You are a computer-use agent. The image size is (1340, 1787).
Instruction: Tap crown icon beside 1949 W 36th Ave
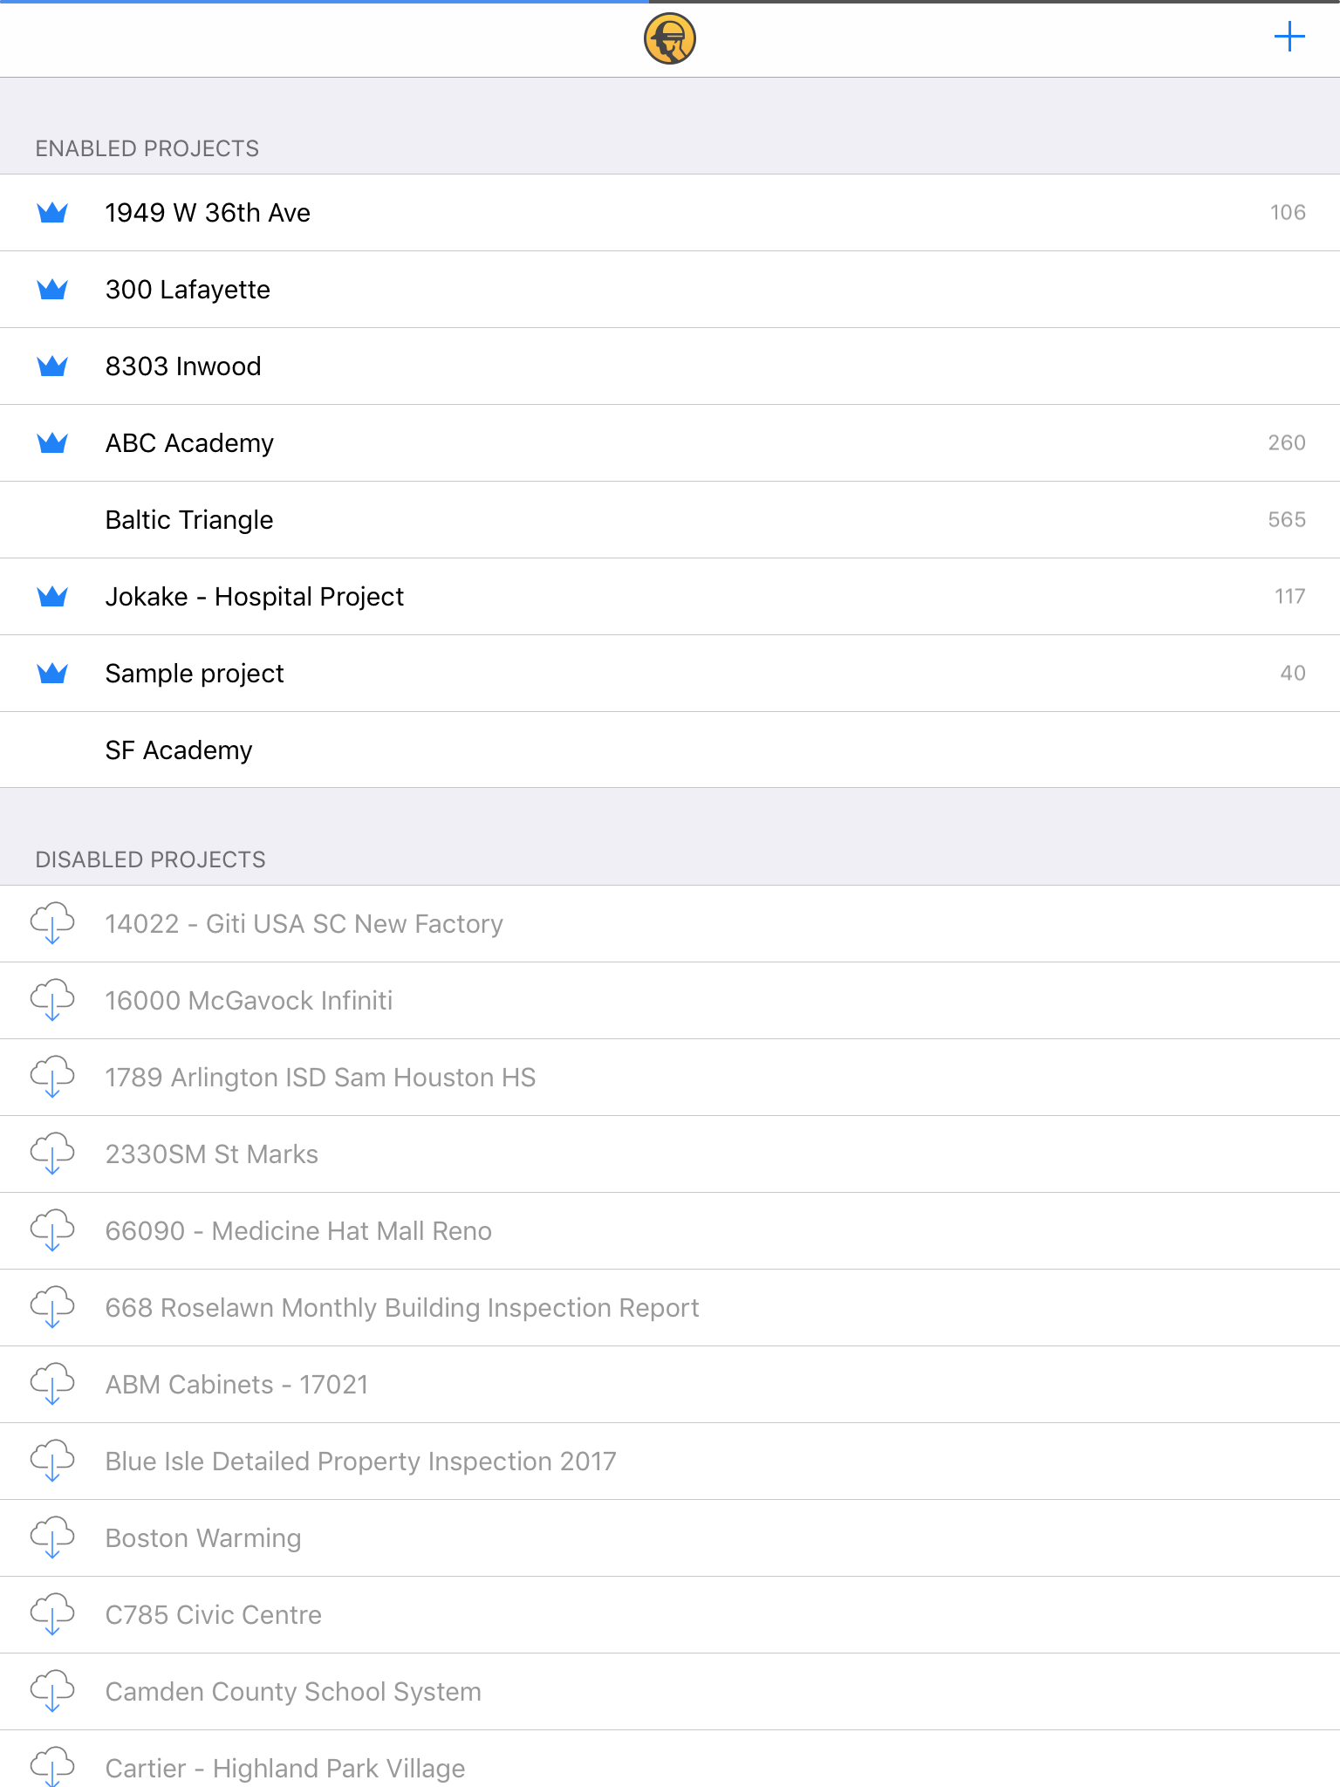[52, 213]
